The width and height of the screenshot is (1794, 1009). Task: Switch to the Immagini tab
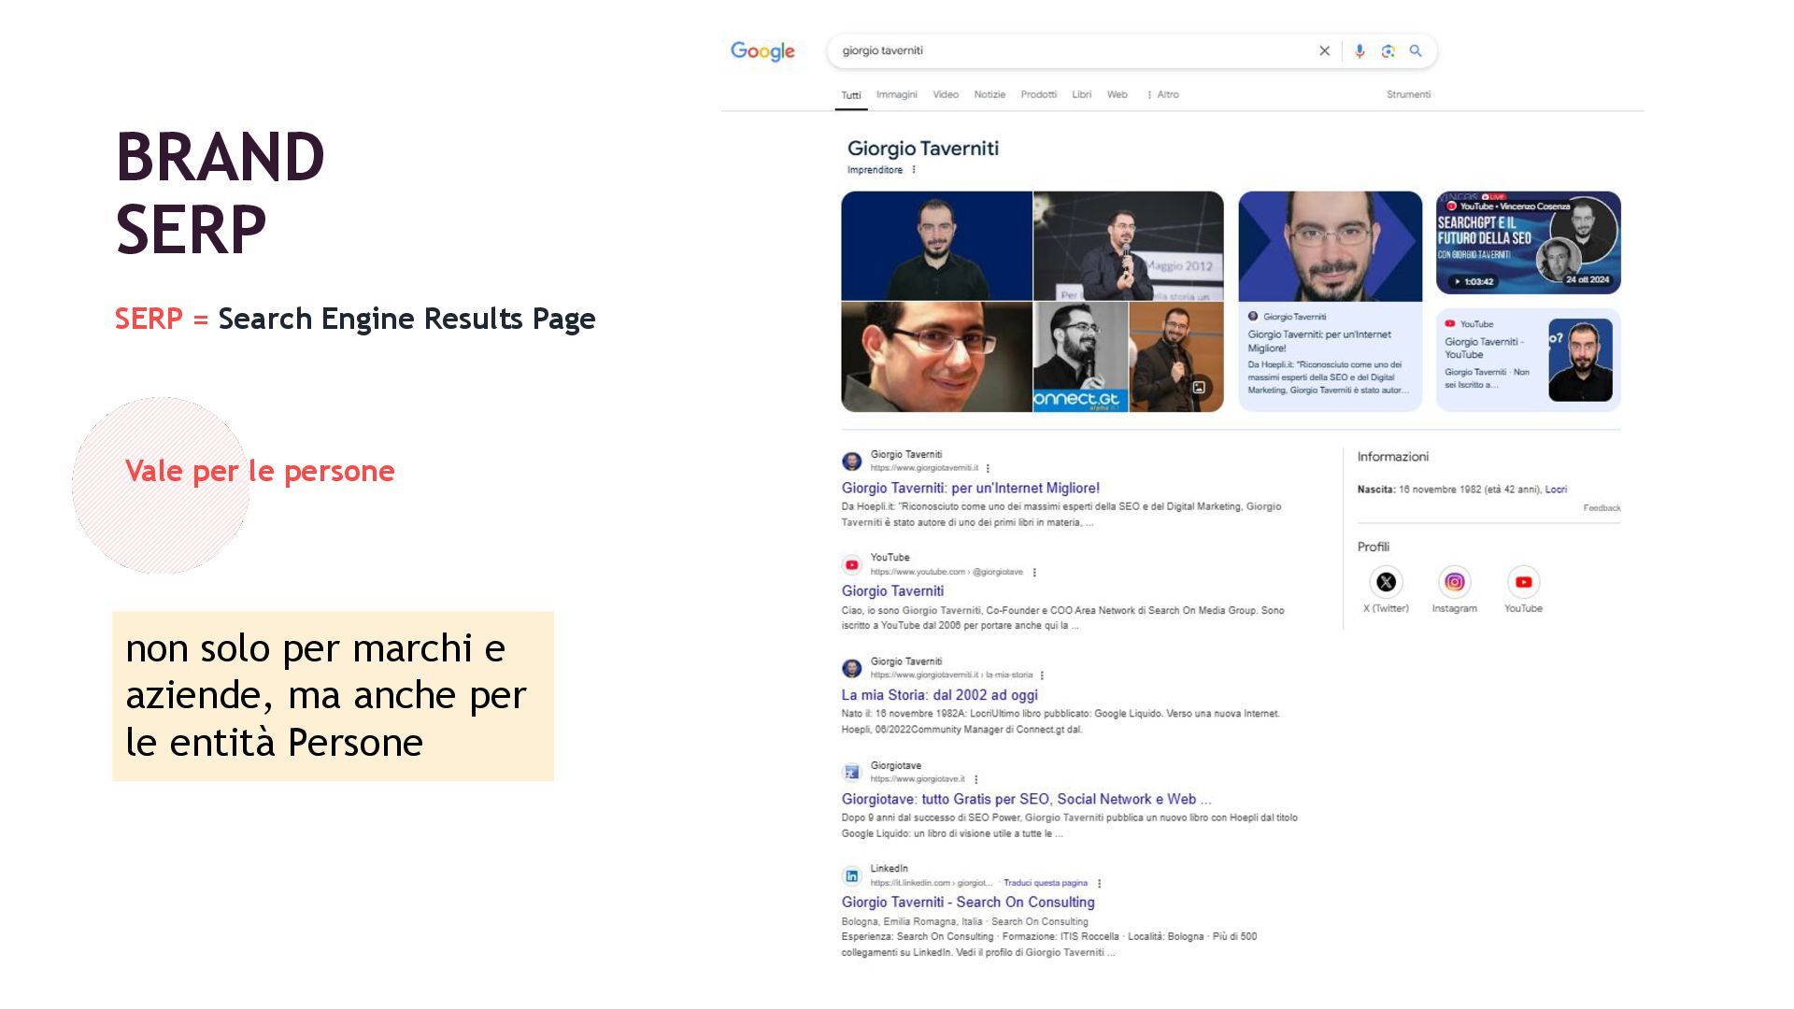pos(896,94)
